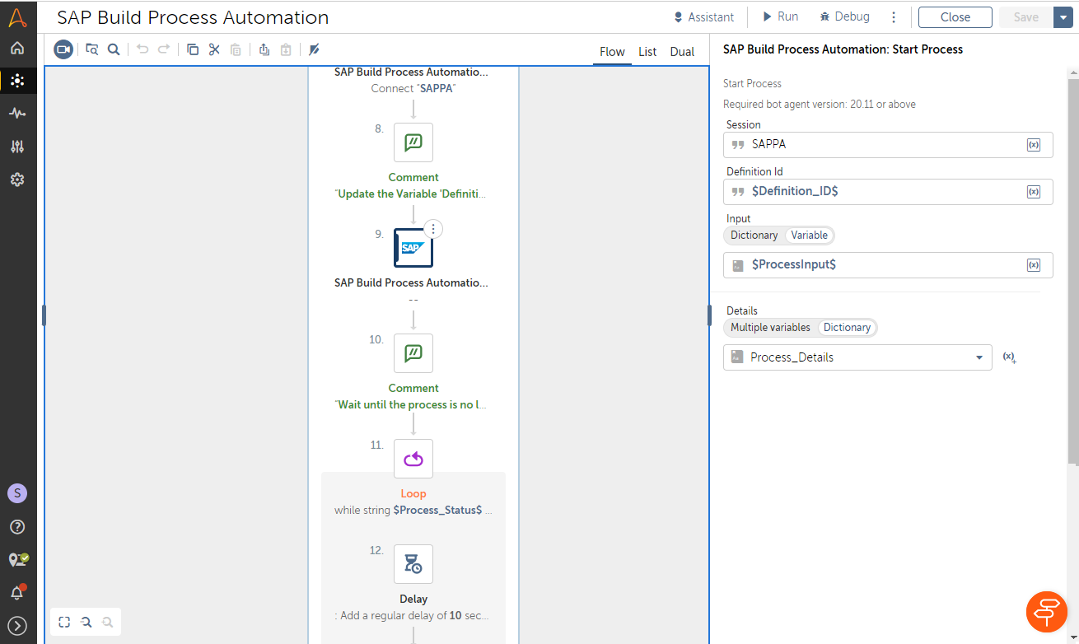This screenshot has height=644, width=1079.
Task: Click the Run button
Action: click(x=779, y=16)
